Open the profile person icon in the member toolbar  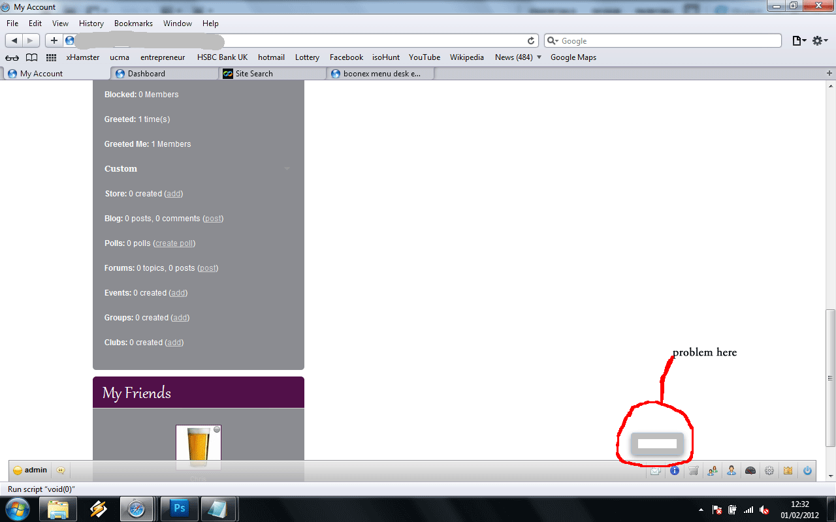coord(731,470)
